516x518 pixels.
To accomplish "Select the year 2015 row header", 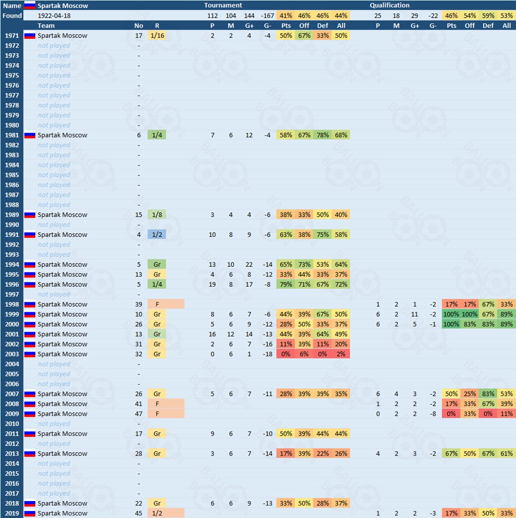I will pyautogui.click(x=12, y=473).
